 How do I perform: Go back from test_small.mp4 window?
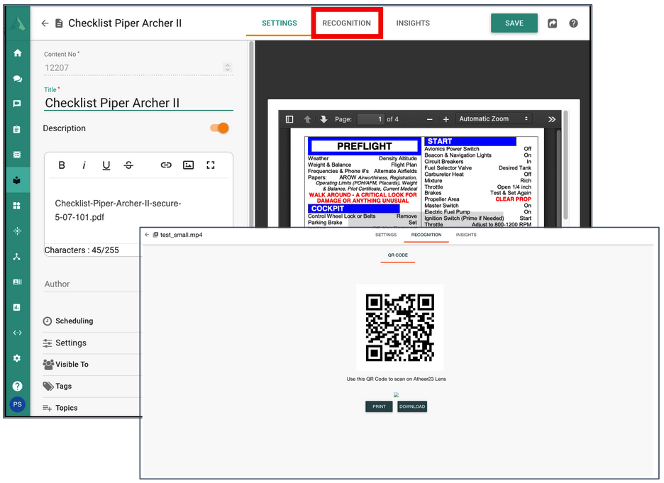tap(147, 235)
